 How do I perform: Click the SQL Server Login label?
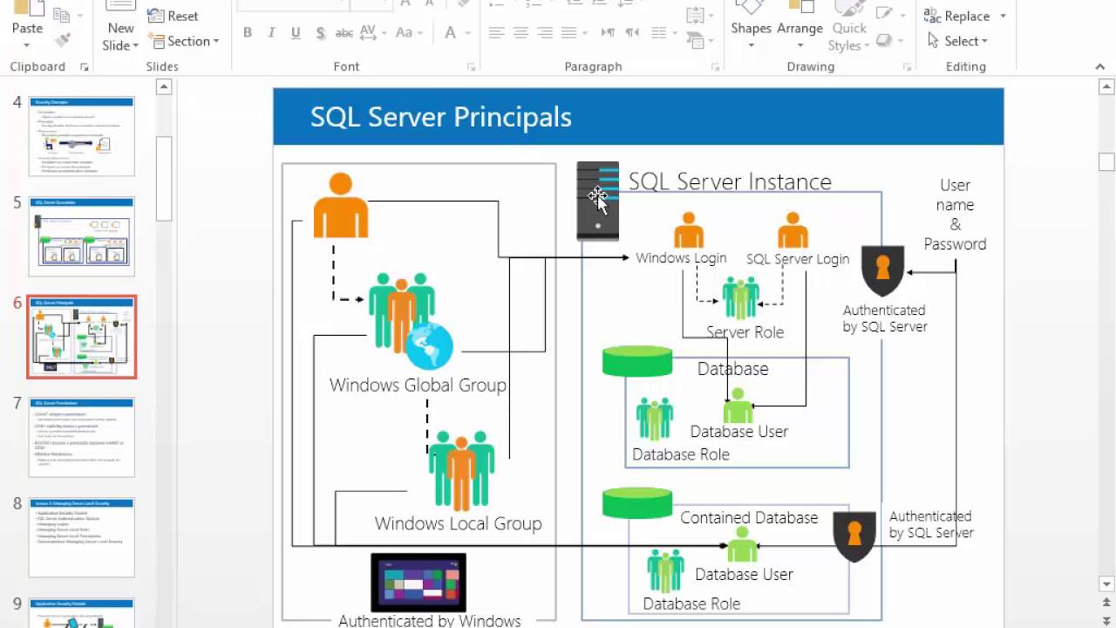[x=798, y=259]
